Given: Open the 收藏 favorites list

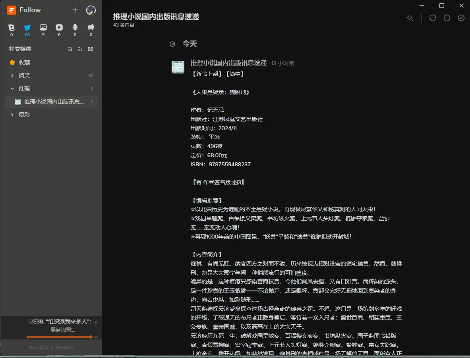Looking at the screenshot, I should pos(24,62).
